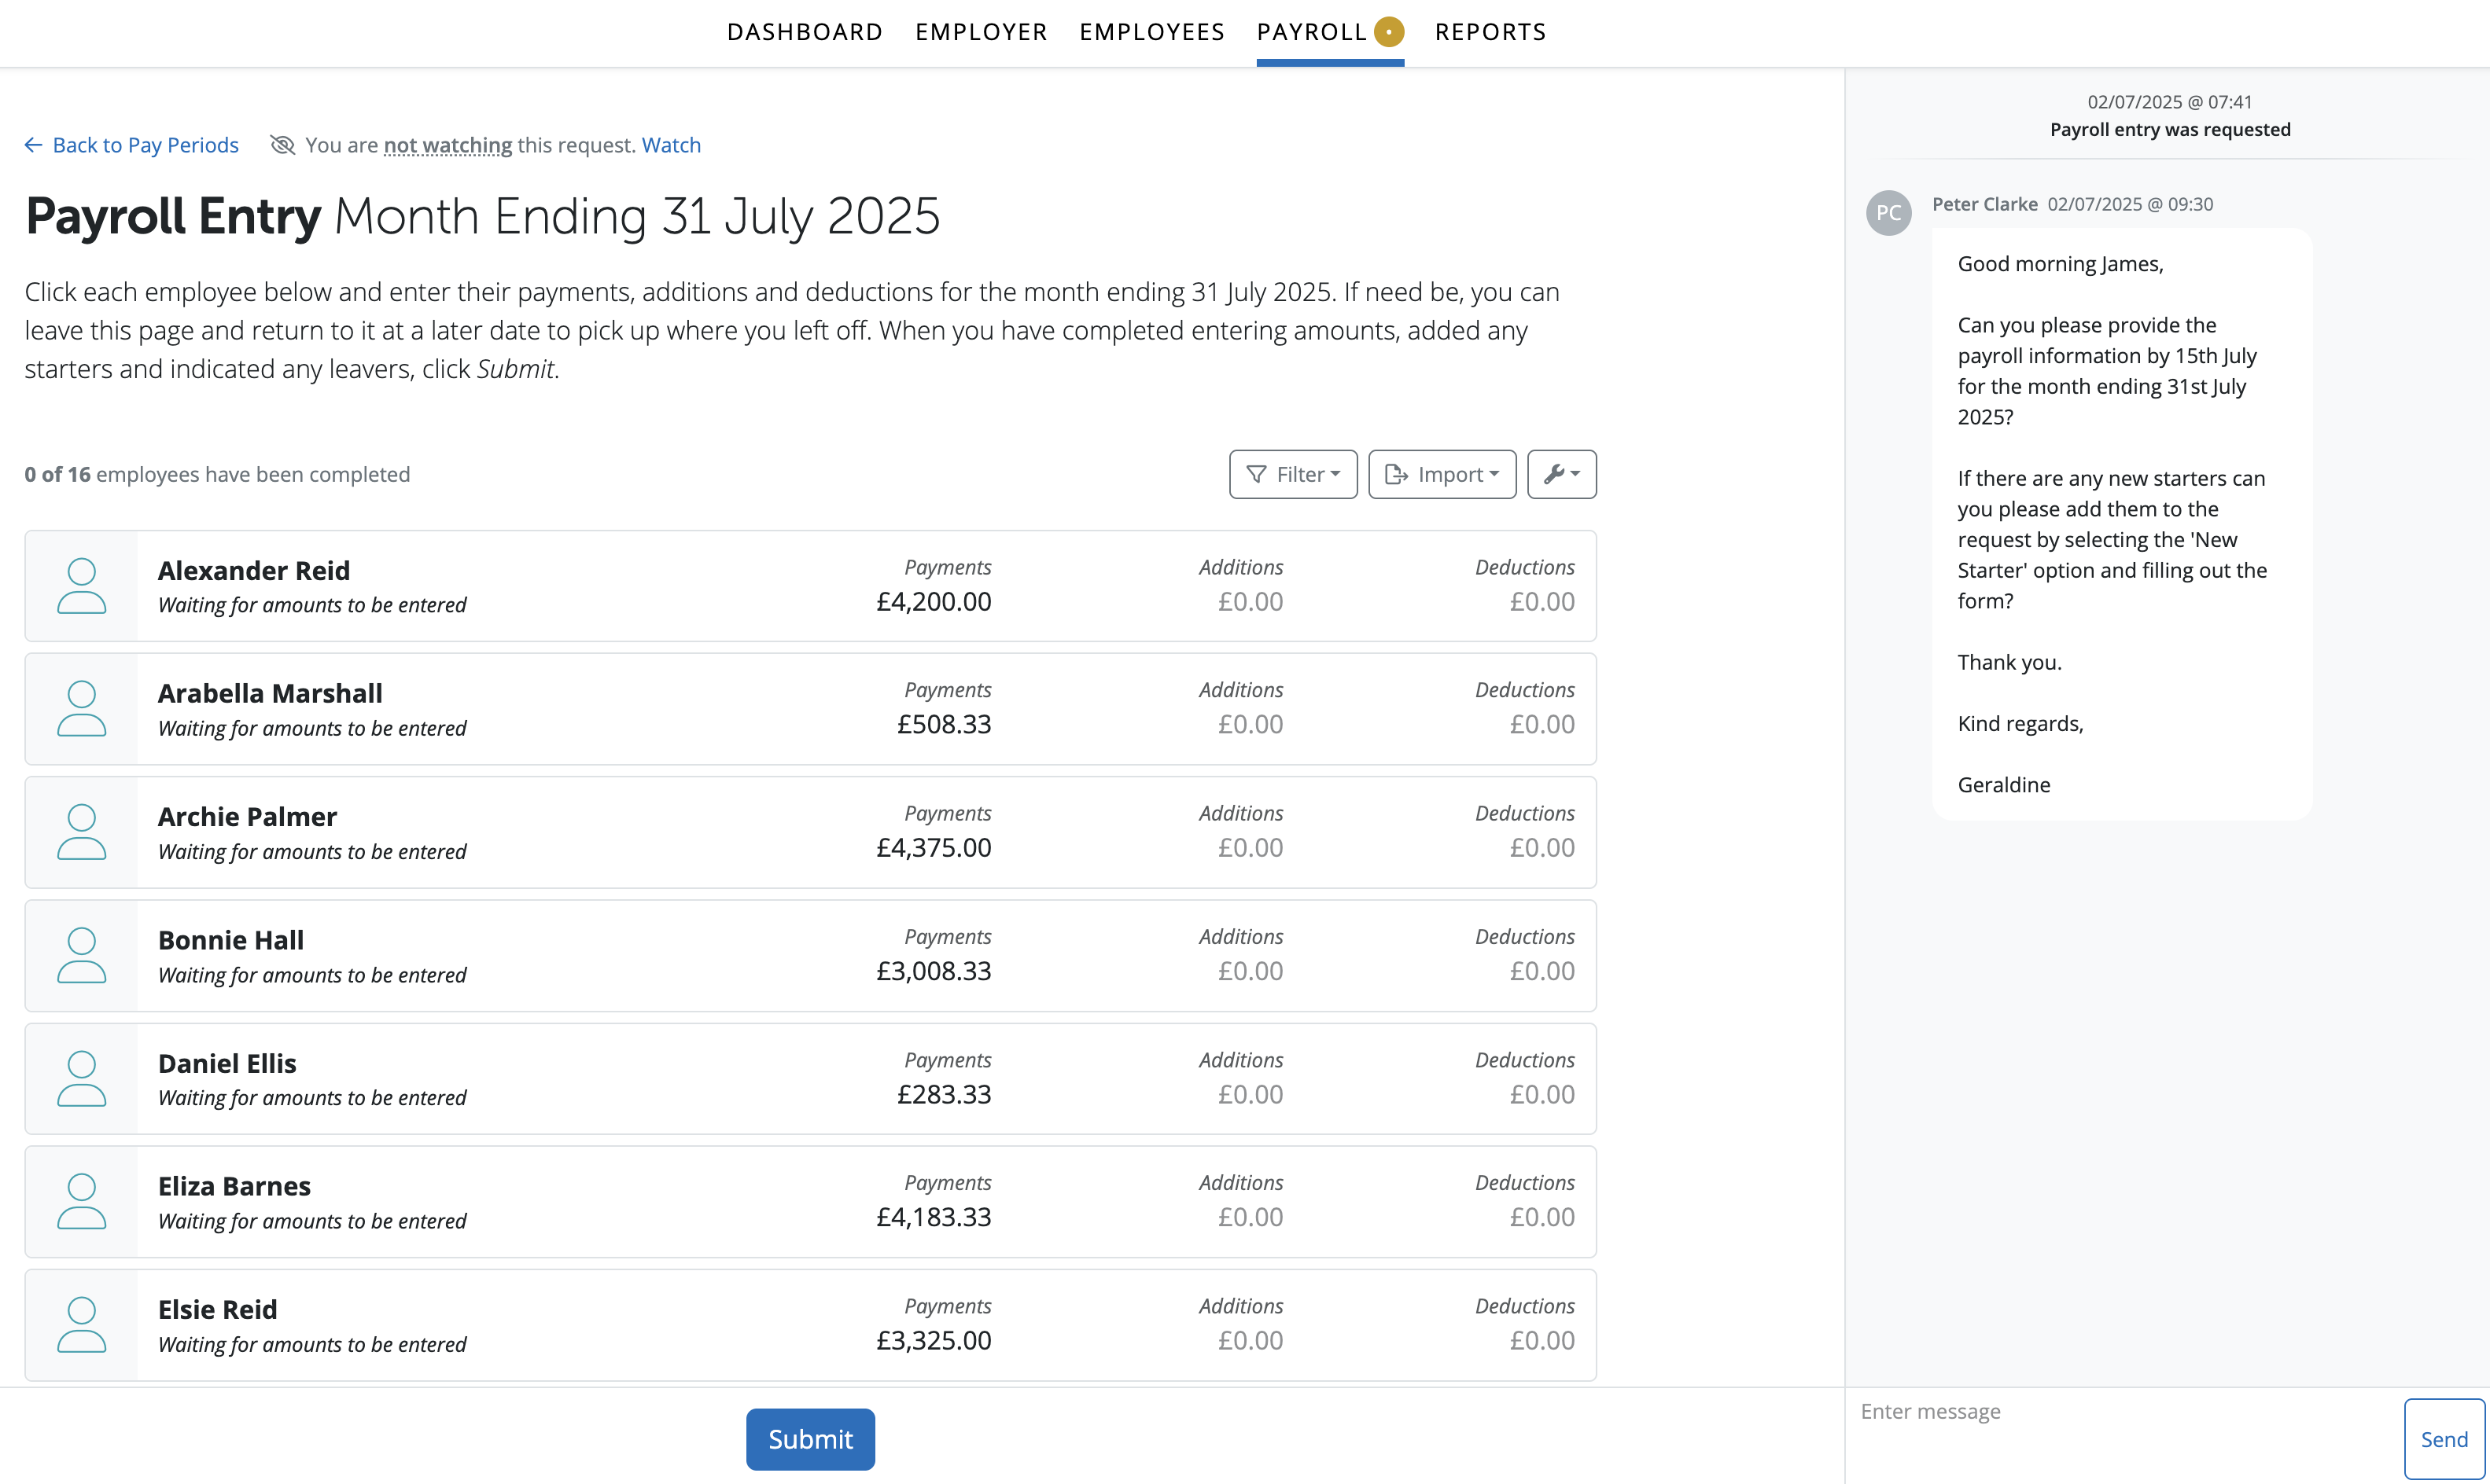Open the Import dropdown
2490x1484 pixels.
[1442, 474]
